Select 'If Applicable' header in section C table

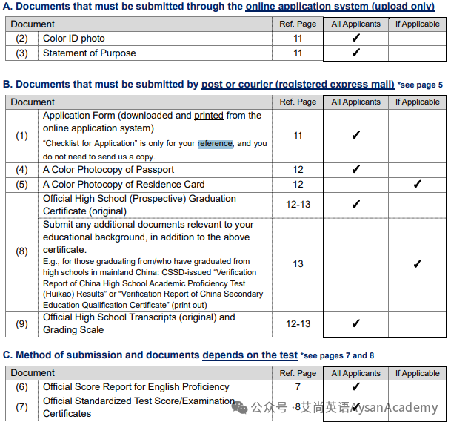point(418,373)
